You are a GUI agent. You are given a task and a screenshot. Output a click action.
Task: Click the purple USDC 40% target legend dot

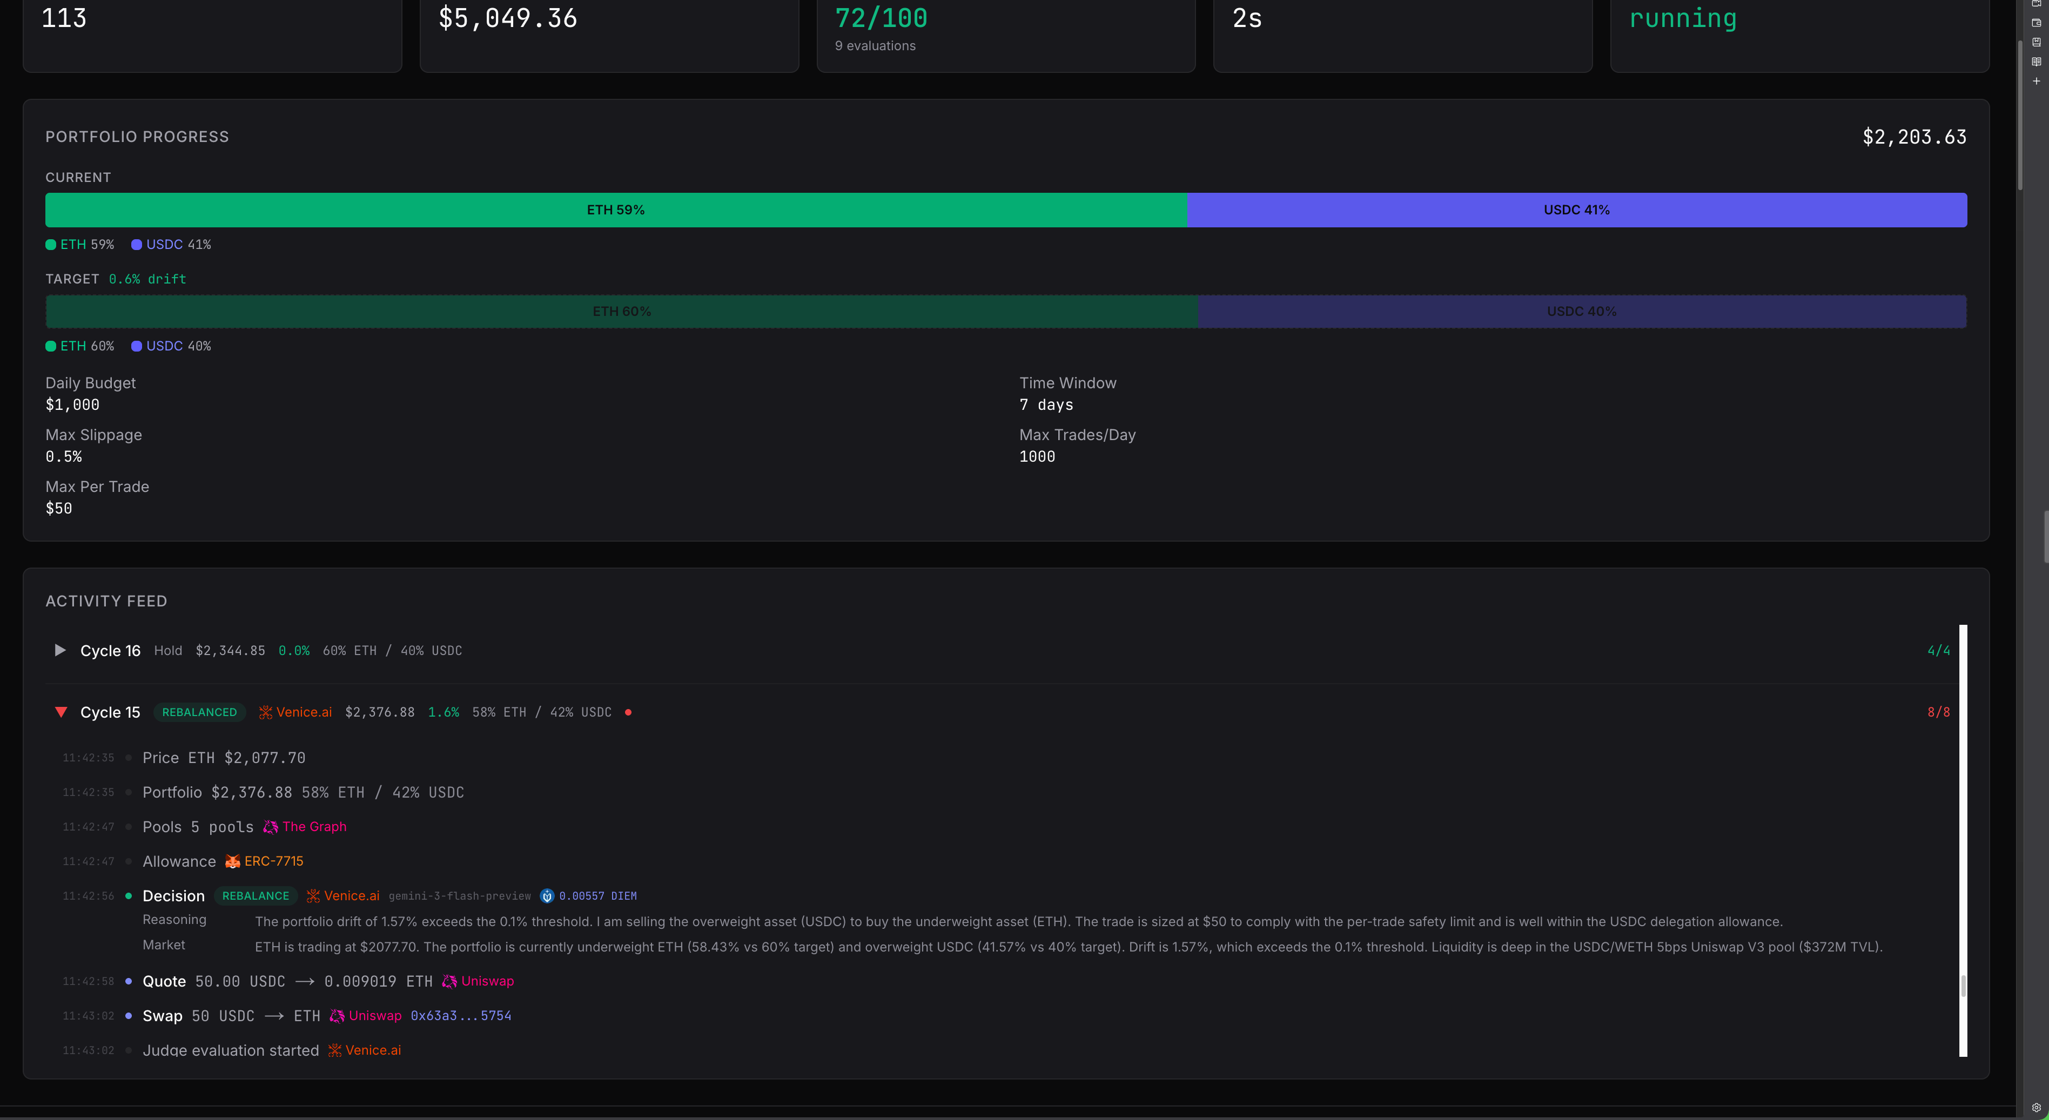point(137,347)
